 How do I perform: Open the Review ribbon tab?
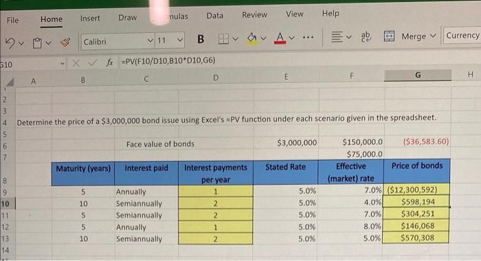(254, 14)
